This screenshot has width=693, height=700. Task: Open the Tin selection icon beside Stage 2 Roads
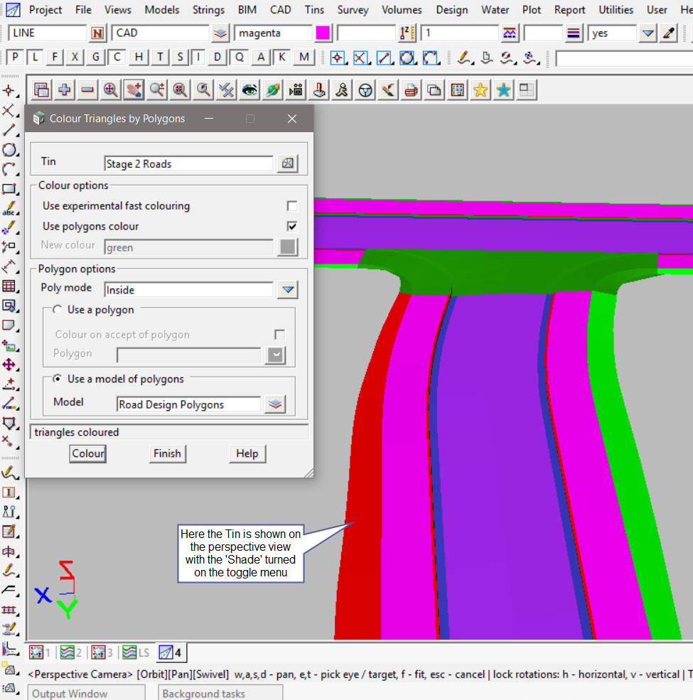point(287,163)
